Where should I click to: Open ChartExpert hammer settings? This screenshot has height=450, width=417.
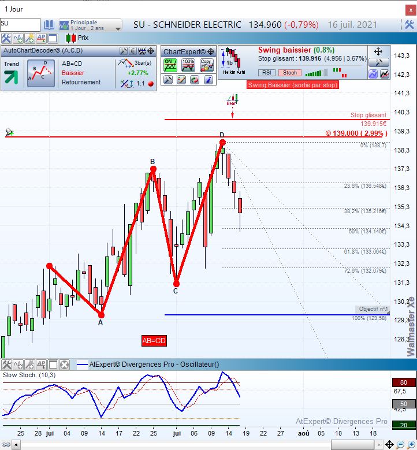[168, 80]
